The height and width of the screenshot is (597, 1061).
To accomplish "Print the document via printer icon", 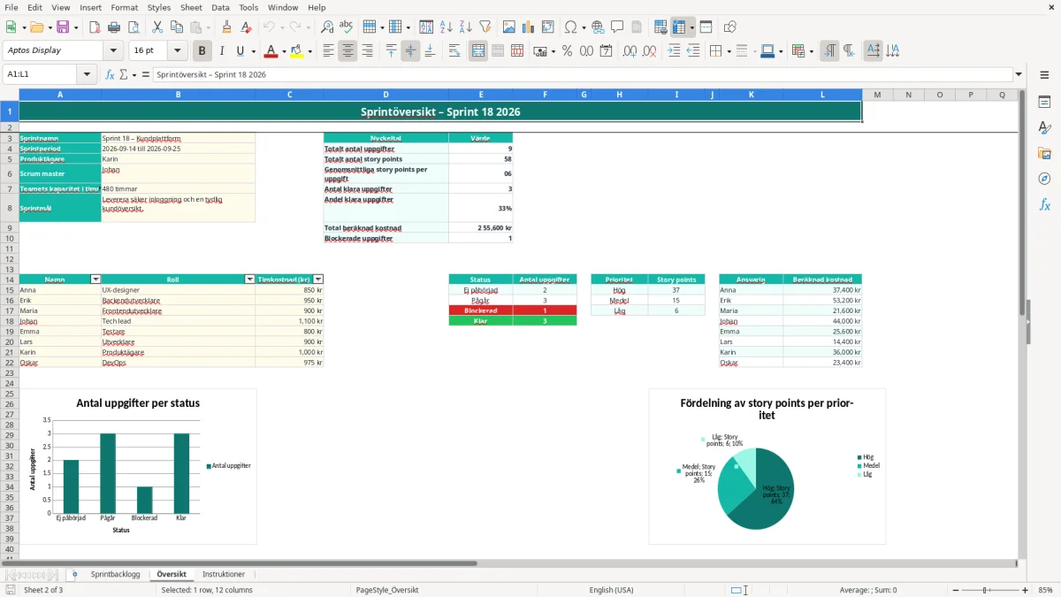I will 114,27.
